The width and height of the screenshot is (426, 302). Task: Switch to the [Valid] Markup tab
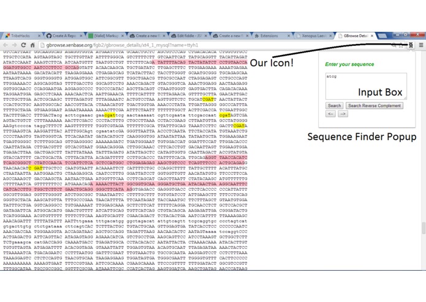pyautogui.click(x=106, y=35)
